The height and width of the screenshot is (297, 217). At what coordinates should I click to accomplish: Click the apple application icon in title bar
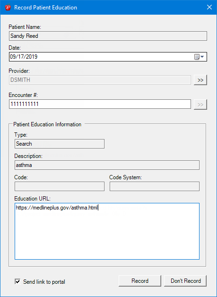pos(8,8)
